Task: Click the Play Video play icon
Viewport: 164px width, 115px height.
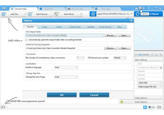Action: pyautogui.click(x=96, y=9)
